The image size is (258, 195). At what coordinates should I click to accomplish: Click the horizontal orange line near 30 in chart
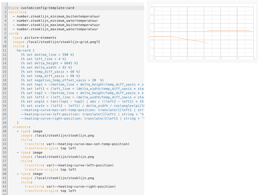point(228,30)
